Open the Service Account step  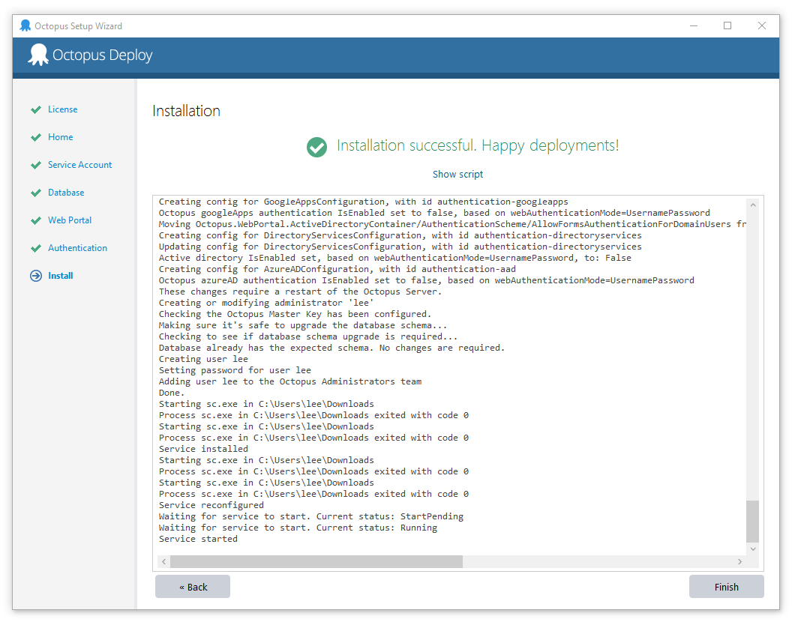[79, 165]
